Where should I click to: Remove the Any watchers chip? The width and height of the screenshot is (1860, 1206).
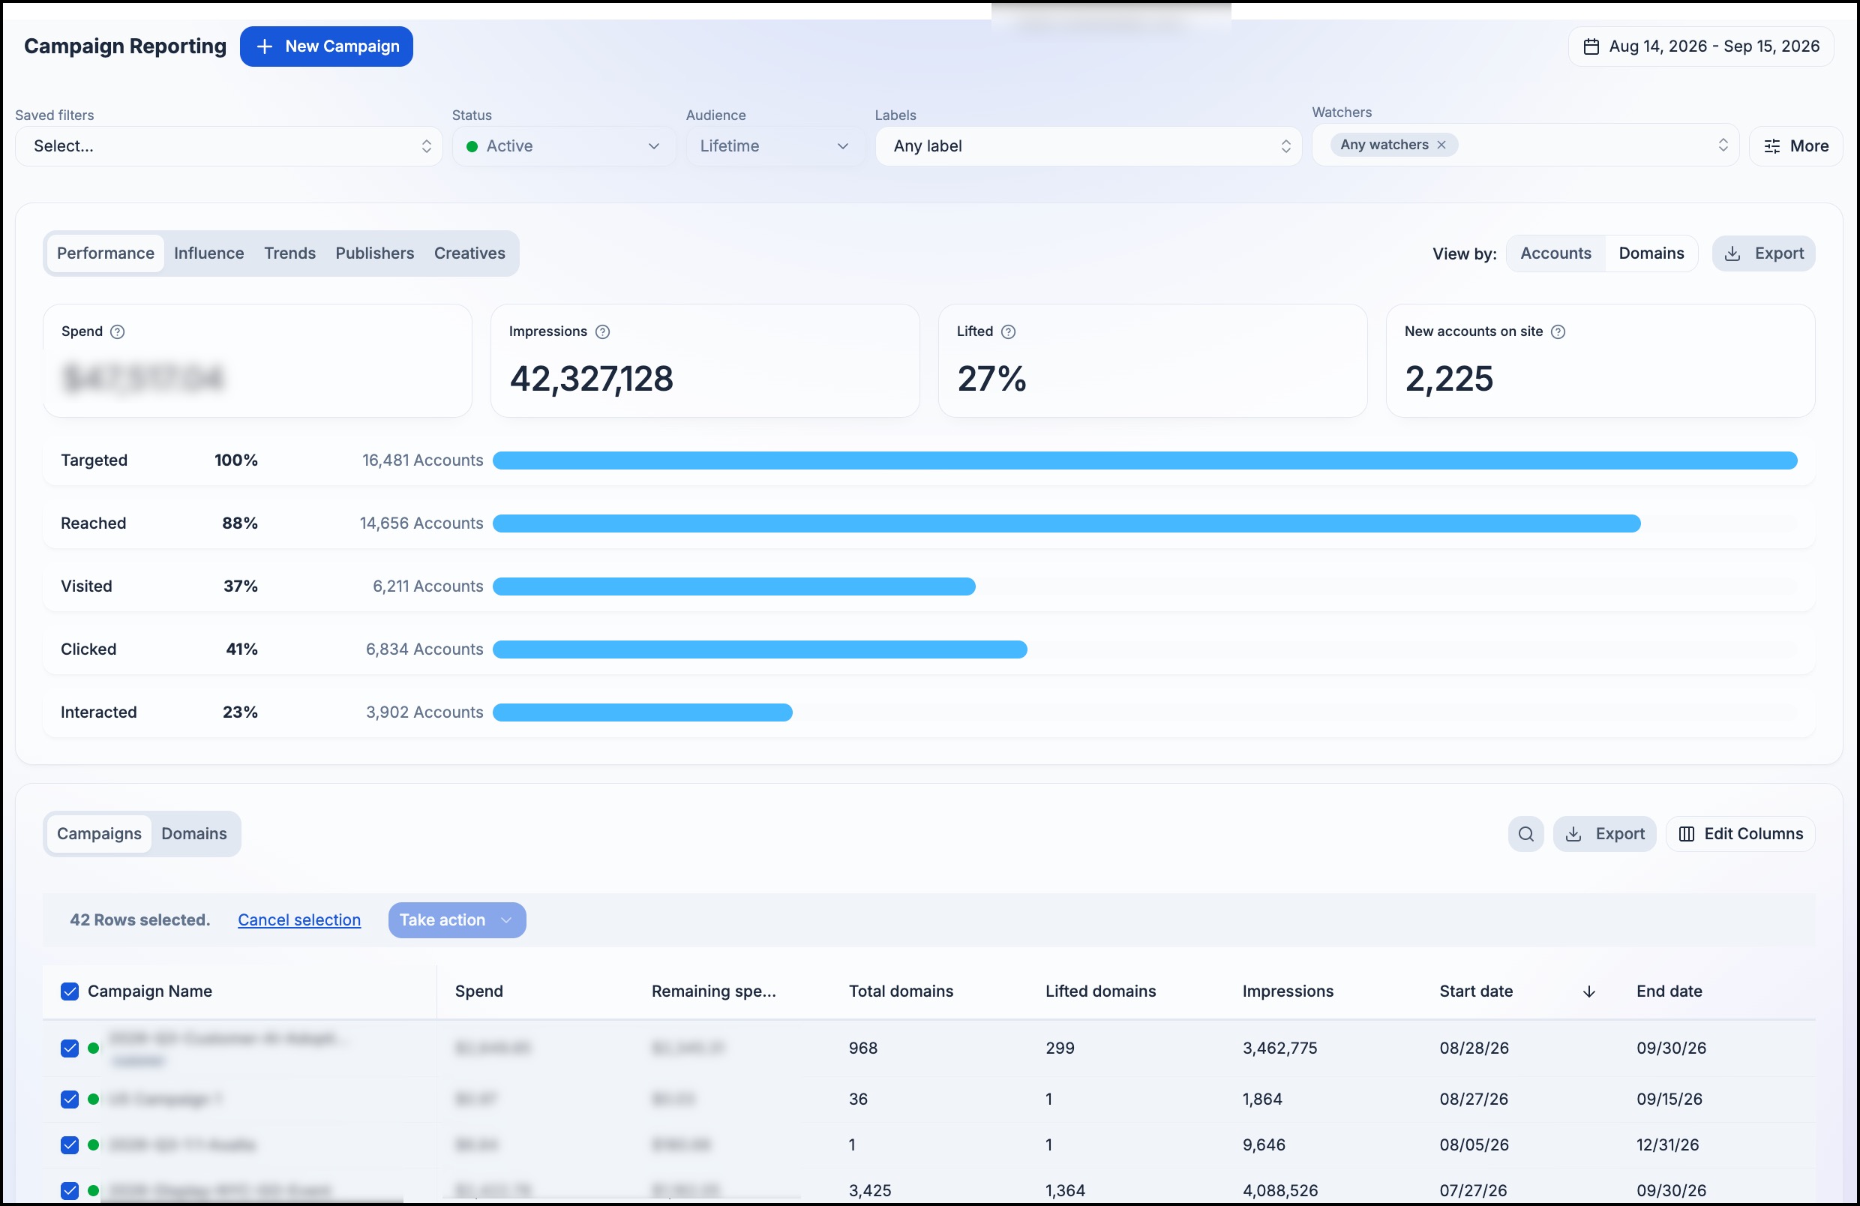pos(1441,145)
